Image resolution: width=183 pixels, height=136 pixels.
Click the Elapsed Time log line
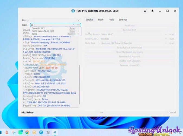click(x=47, y=106)
